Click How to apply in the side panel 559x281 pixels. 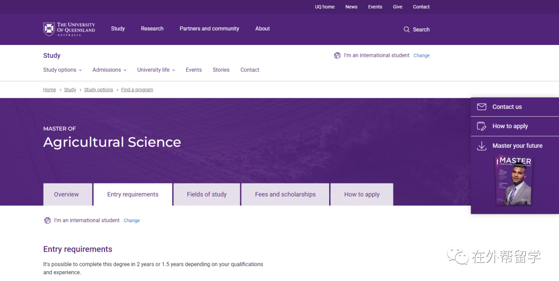510,126
